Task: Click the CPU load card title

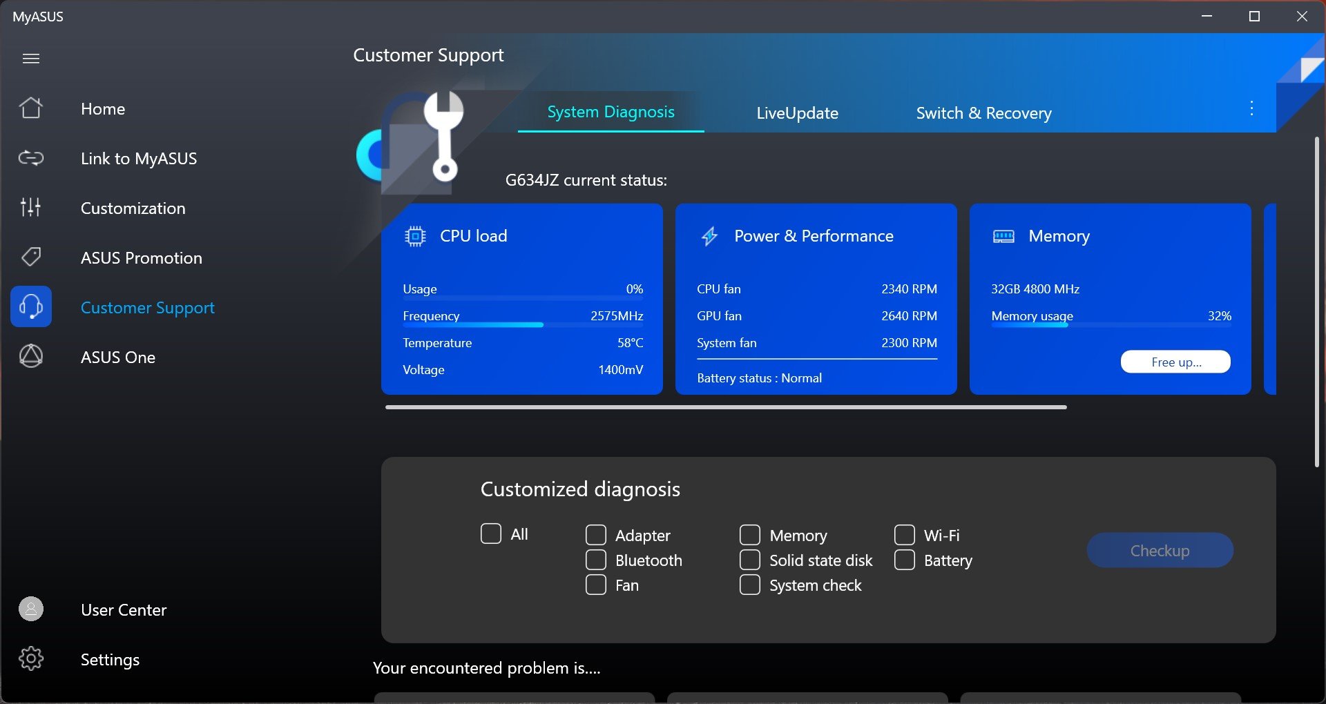Action: tap(473, 236)
